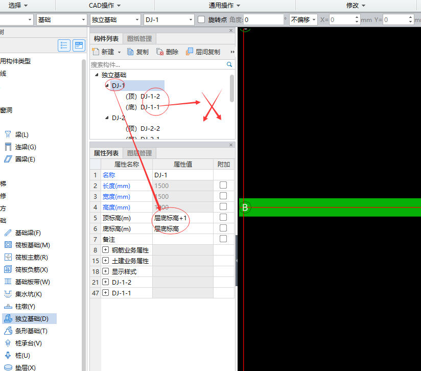Check 附加 box for 顶标高(m) row

(223, 217)
